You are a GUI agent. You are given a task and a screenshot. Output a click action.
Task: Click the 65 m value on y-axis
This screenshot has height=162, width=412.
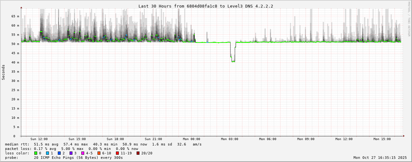click(16, 16)
